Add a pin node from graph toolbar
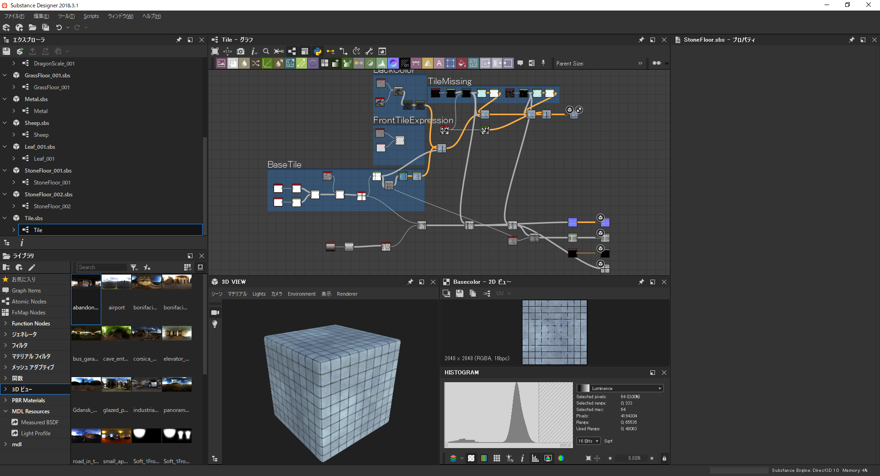 pos(543,63)
